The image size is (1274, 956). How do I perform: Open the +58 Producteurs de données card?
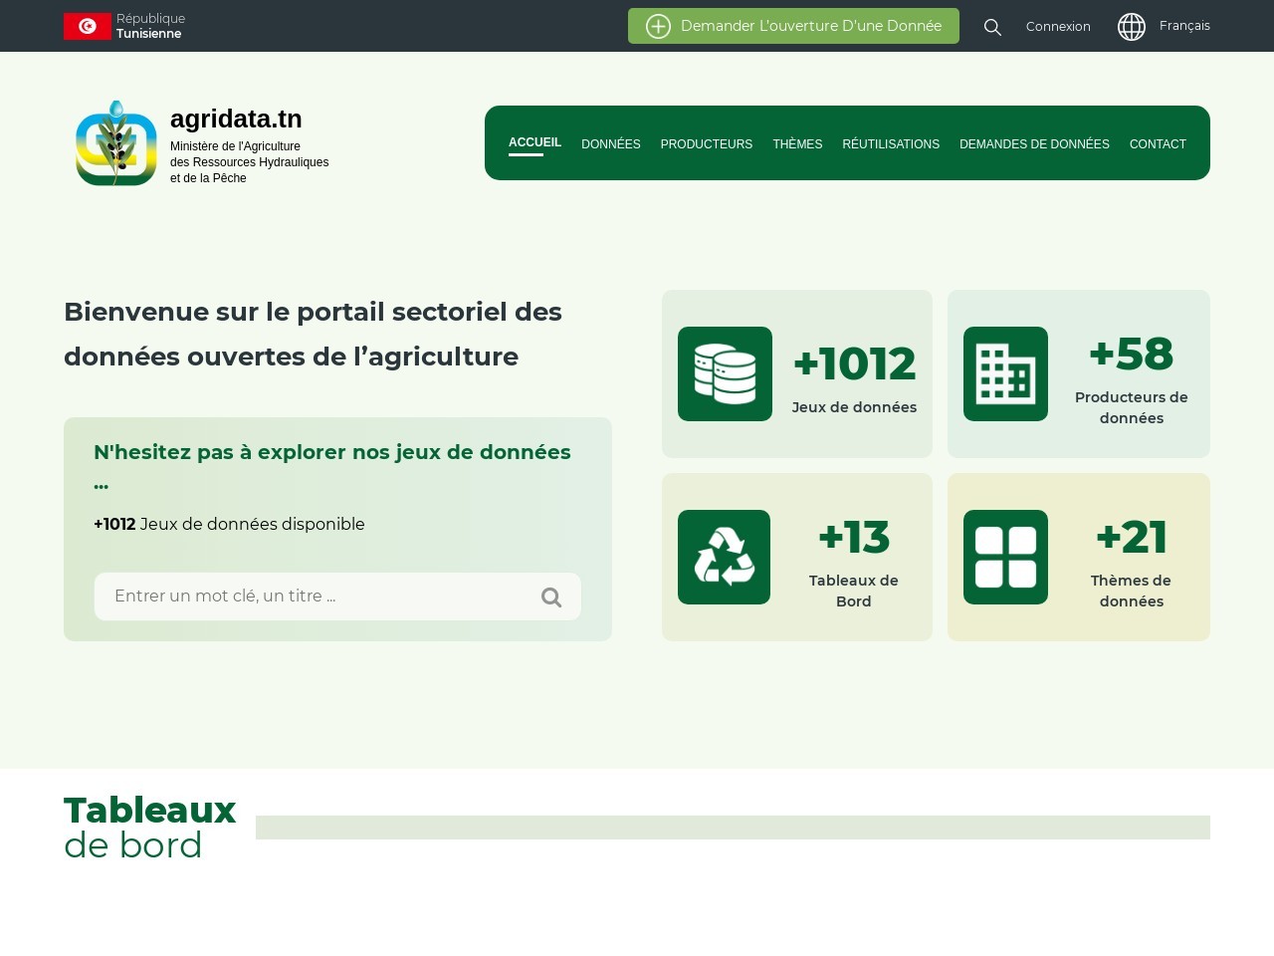[x=1079, y=374]
